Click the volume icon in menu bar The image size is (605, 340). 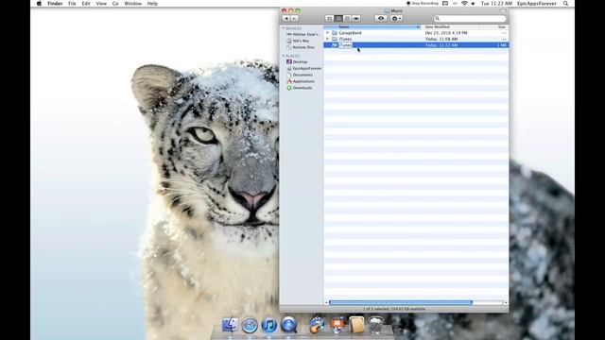tap(474, 4)
